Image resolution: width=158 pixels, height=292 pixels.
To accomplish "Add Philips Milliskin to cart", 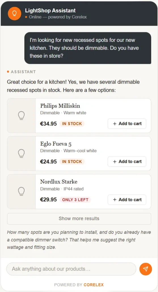I will (127, 124).
